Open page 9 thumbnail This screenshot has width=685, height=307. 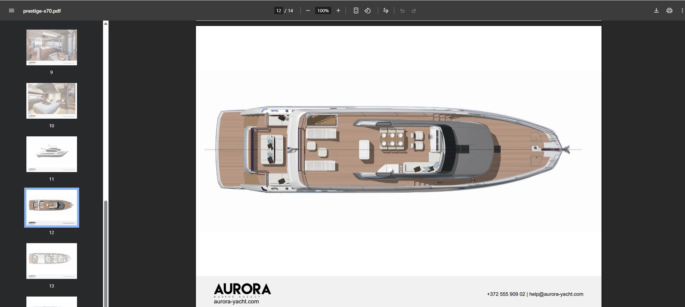coord(52,47)
